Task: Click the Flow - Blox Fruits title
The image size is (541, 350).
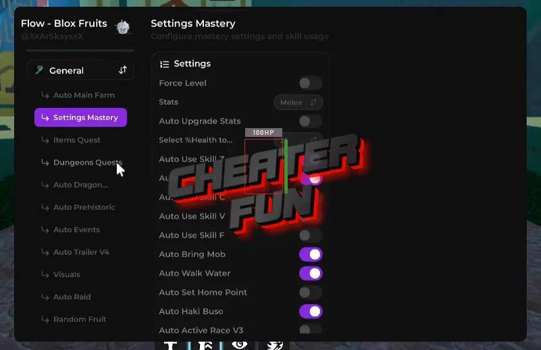Action: tap(64, 24)
